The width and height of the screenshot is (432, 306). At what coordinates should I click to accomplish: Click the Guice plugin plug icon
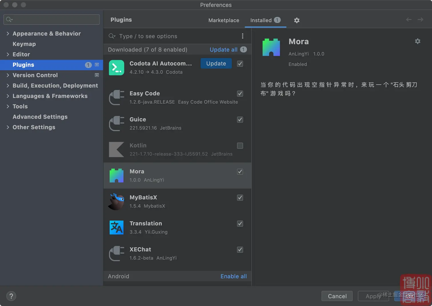point(117,124)
